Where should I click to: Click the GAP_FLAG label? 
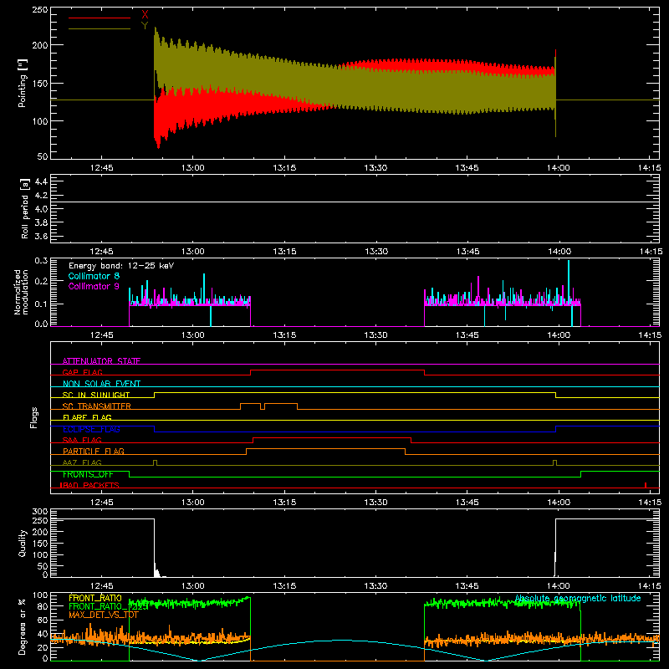[x=82, y=372]
